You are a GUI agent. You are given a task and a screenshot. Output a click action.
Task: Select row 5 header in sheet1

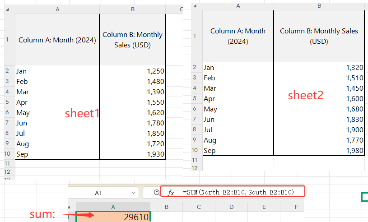click(x=7, y=102)
